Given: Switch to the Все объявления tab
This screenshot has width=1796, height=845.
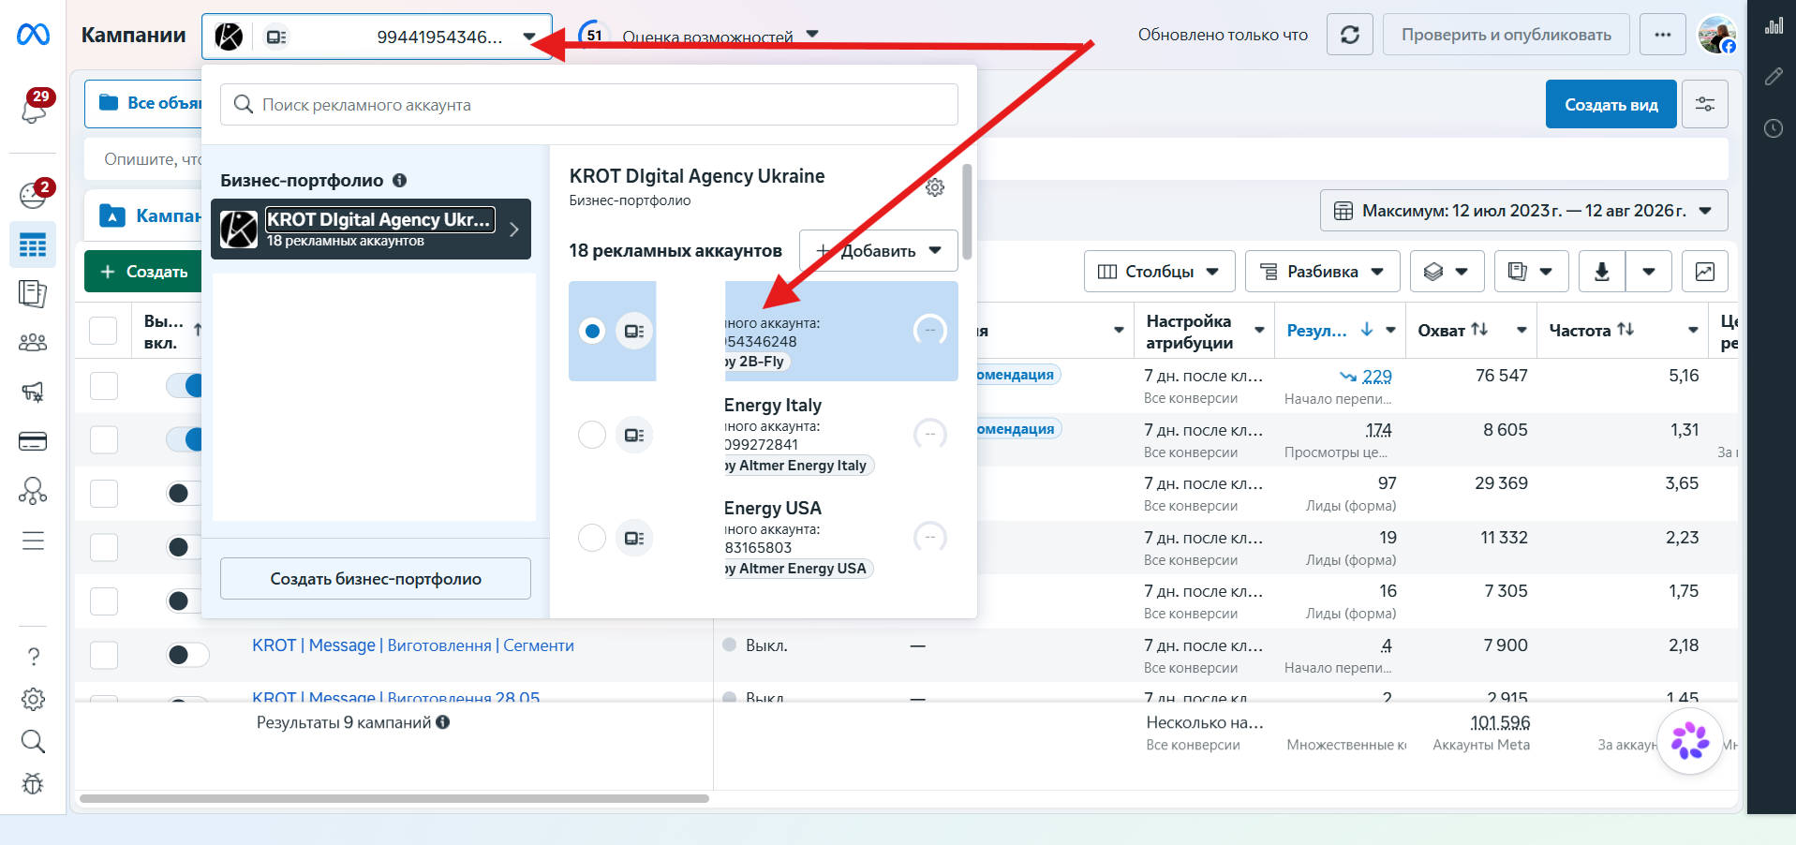Looking at the screenshot, I should tap(145, 103).
